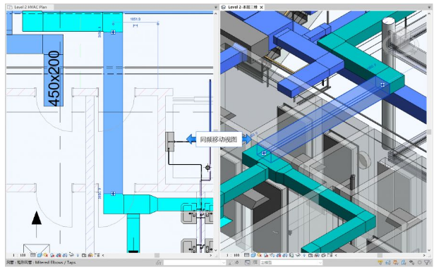This screenshot has width=441, height=272.
Task: Toggle Select Pinned Elements in status bar
Action: (x=395, y=262)
